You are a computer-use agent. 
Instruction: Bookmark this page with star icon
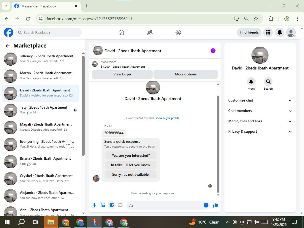256,19
